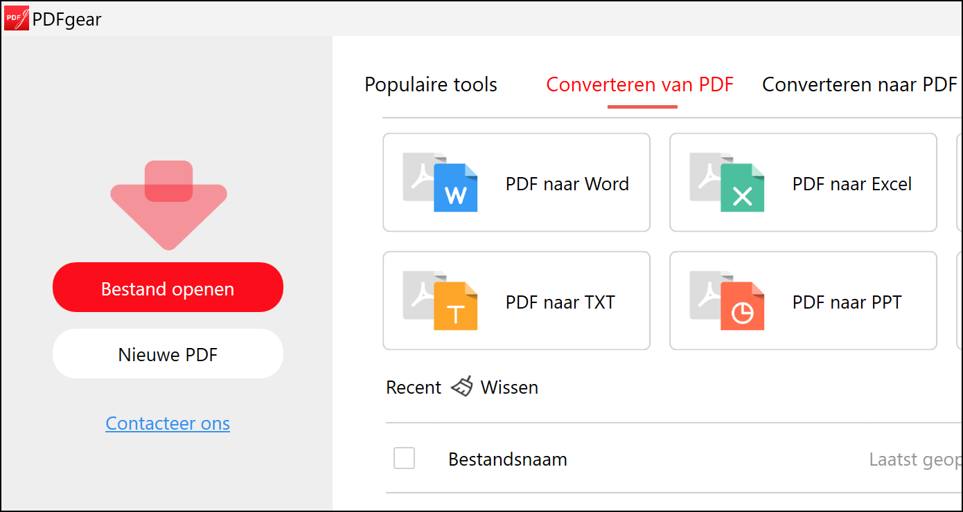Click the Bestand openen button

tap(168, 287)
